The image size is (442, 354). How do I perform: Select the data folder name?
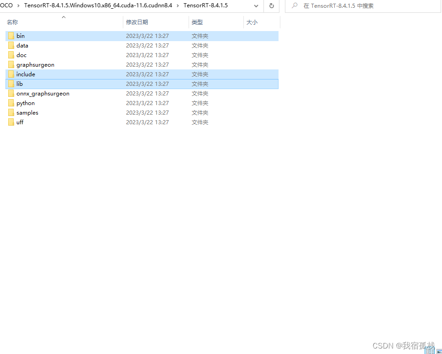22,45
